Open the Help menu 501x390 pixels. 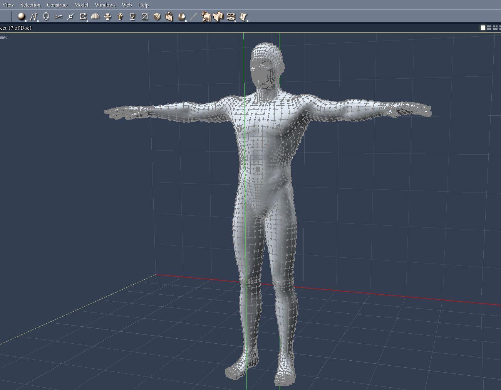[x=143, y=5]
